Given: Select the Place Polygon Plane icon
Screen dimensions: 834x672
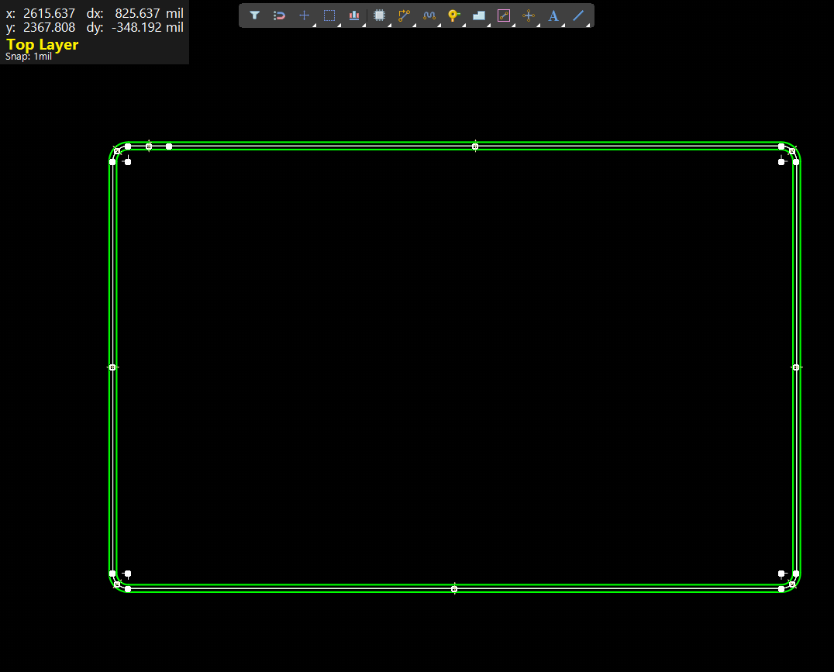Looking at the screenshot, I should pyautogui.click(x=479, y=16).
